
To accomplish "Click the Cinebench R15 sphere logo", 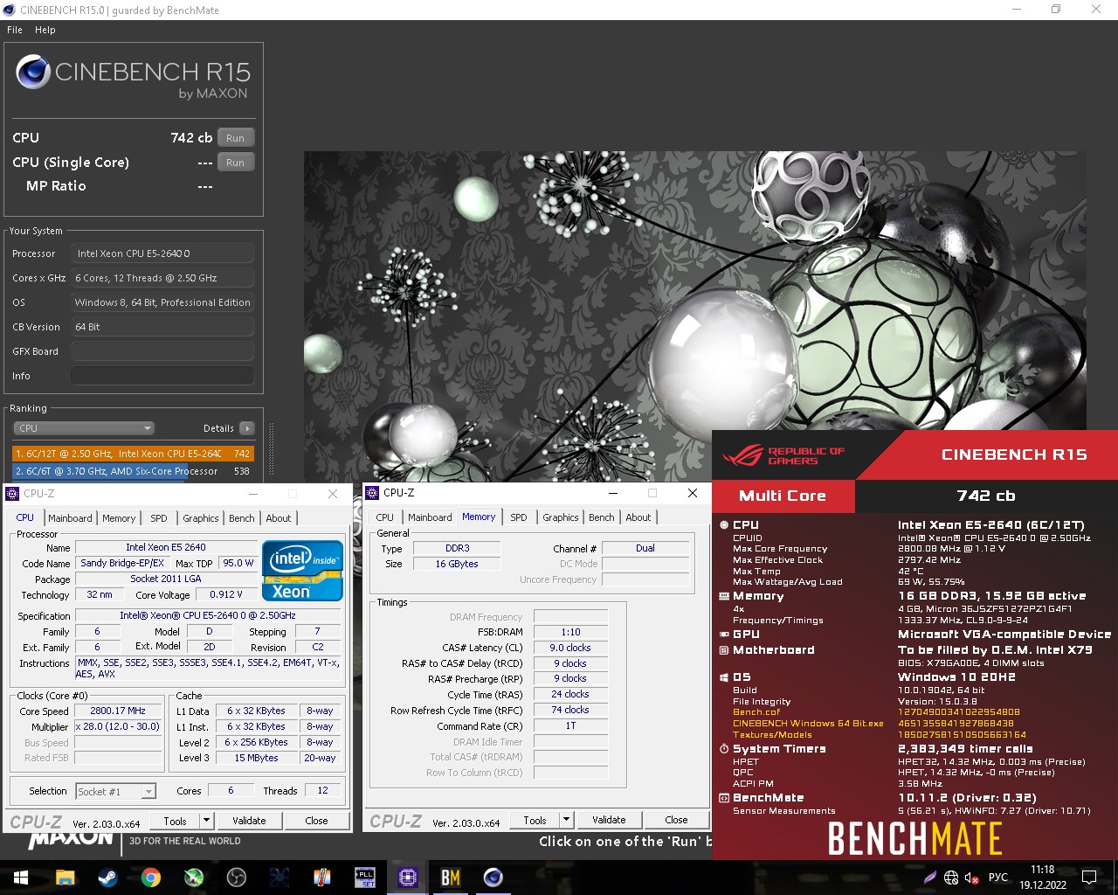I will [33, 72].
